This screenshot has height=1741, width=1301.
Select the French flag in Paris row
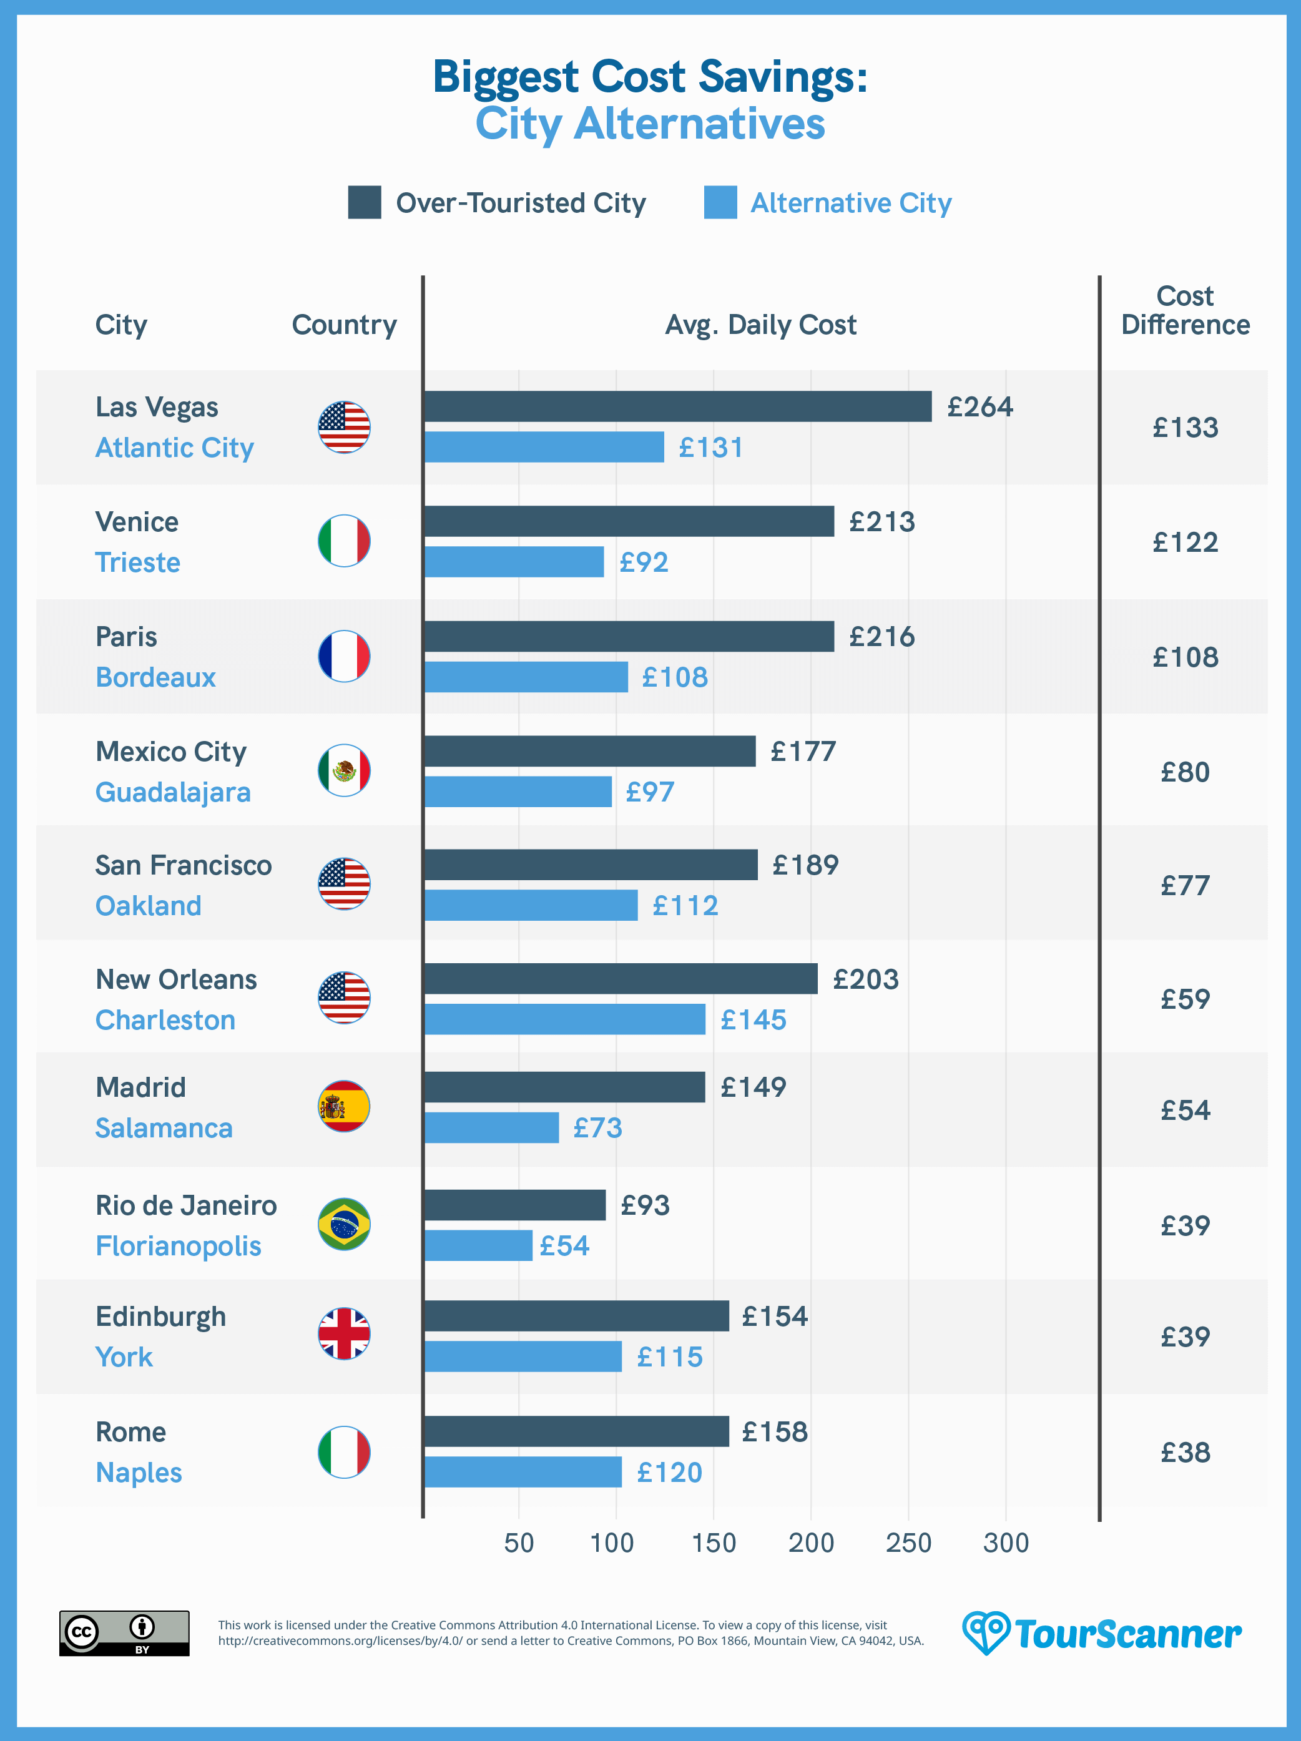pos(344,657)
